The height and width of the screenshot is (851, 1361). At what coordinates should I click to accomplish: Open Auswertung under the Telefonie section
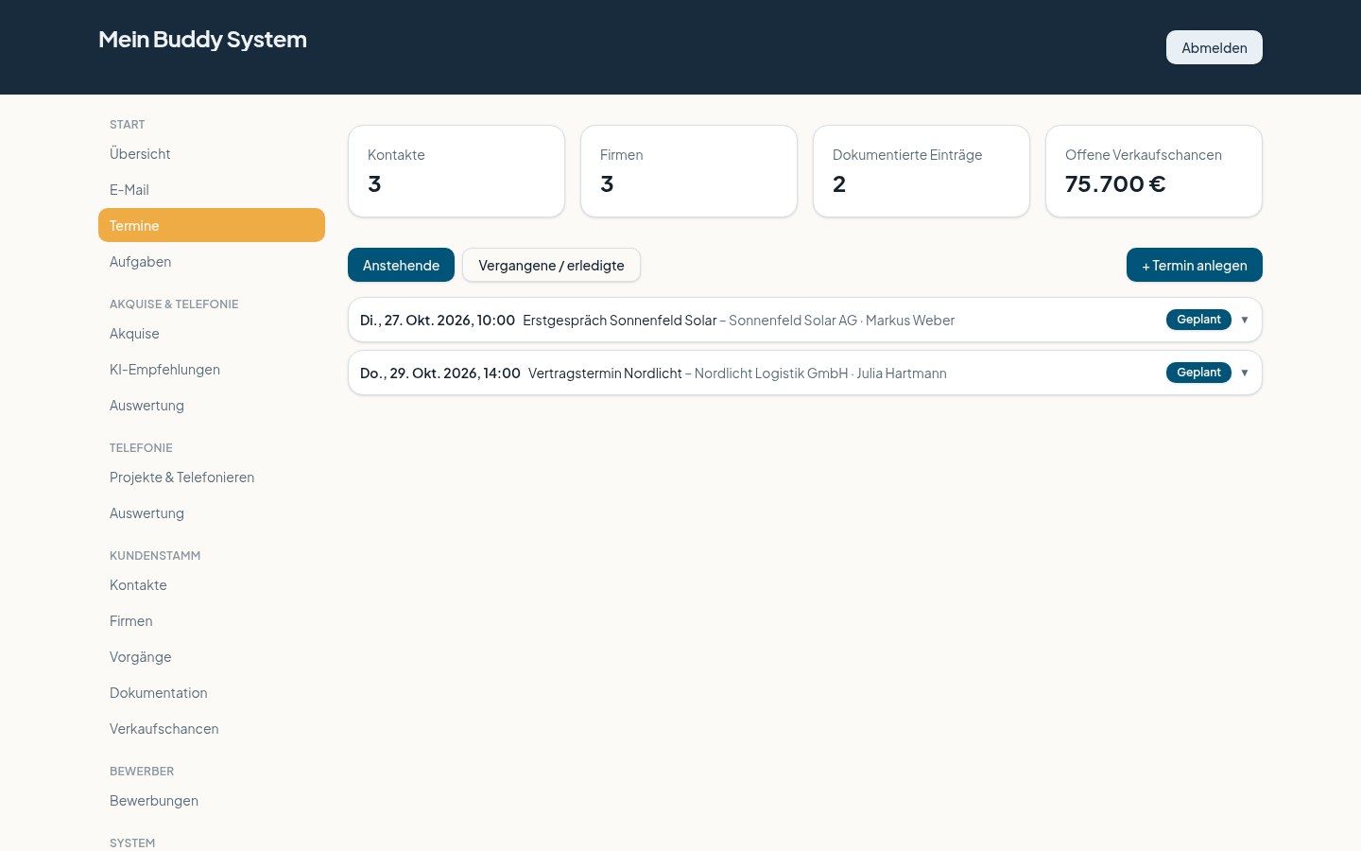pyautogui.click(x=212, y=512)
